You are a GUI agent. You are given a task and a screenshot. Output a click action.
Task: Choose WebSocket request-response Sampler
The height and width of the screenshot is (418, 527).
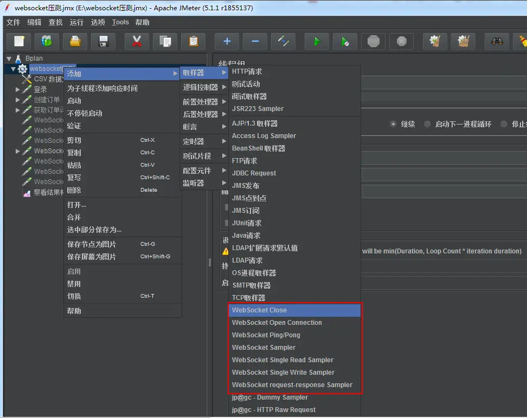tap(294, 385)
